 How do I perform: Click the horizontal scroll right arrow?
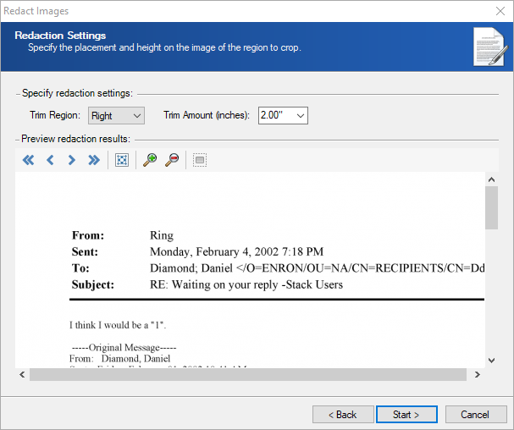[477, 375]
